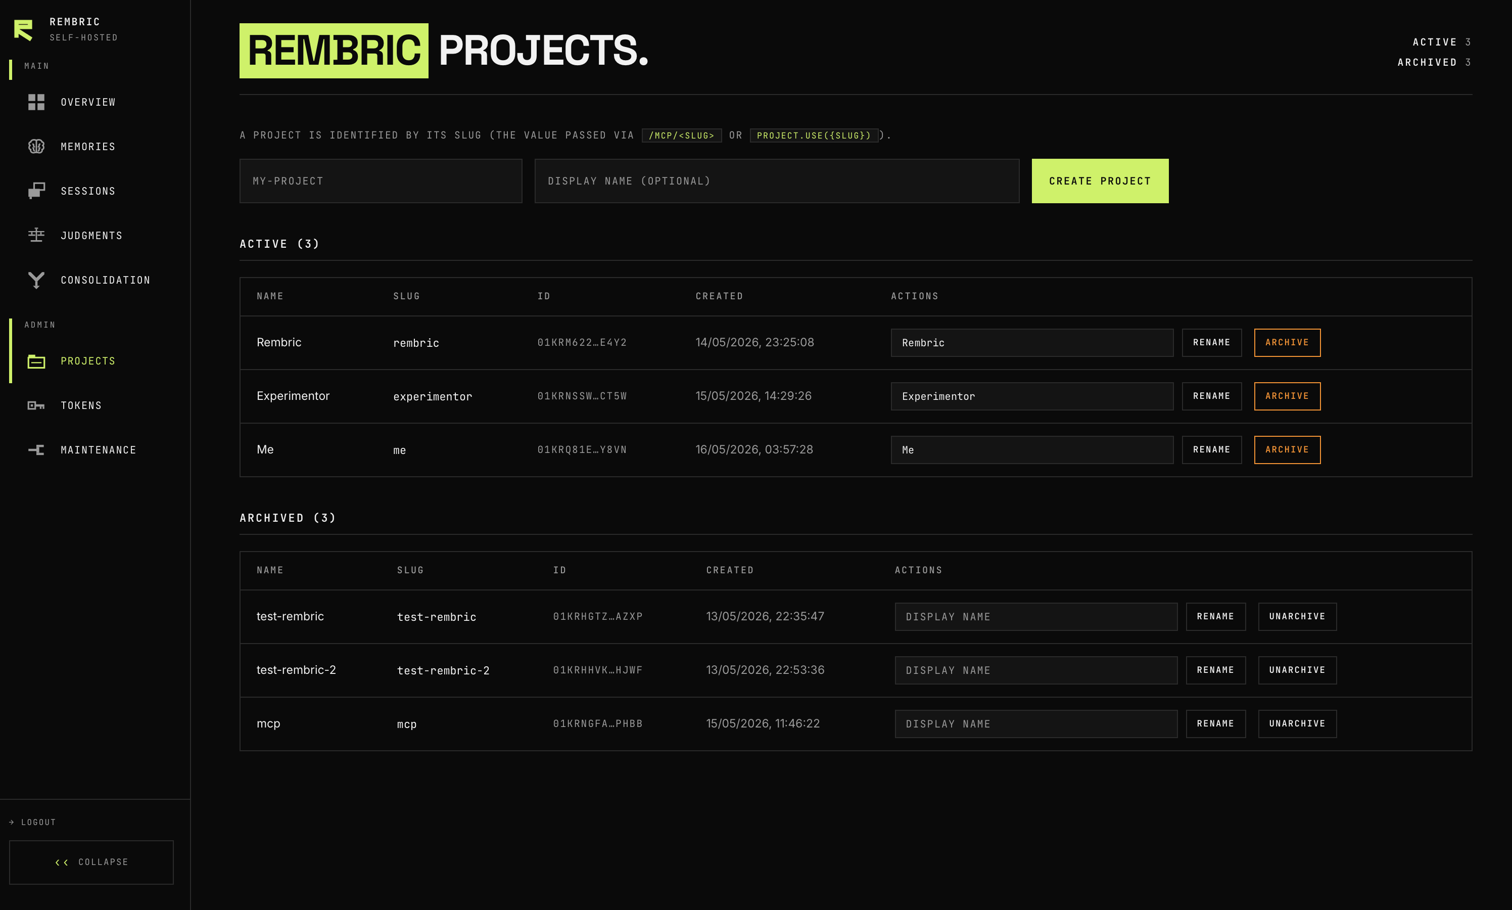Edit the Rembric display name field
Screen dimensions: 1512x910
tap(1032, 342)
